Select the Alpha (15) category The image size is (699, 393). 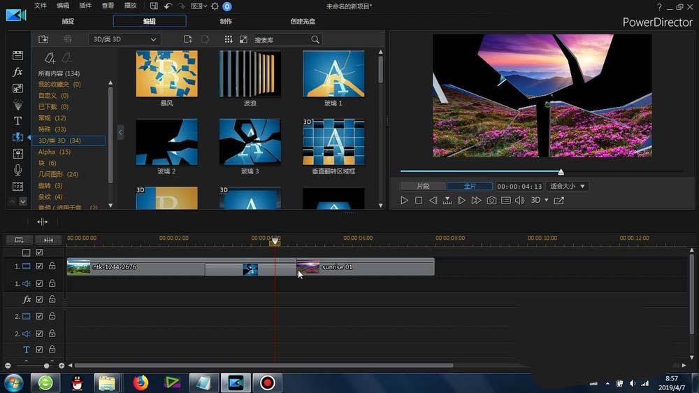(55, 152)
